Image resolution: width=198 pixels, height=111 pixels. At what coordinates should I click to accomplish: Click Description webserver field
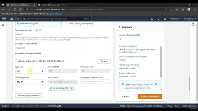click(51, 48)
